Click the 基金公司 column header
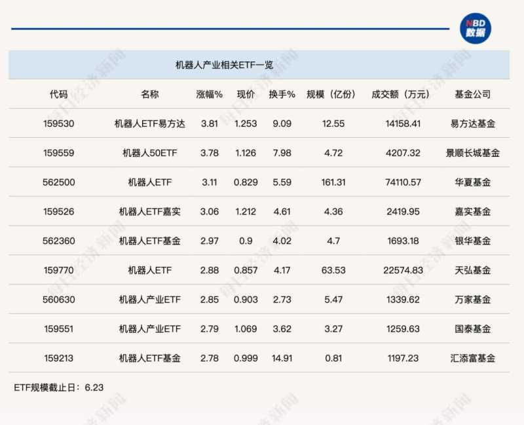Viewport: 524px width, 425px height. (472, 94)
